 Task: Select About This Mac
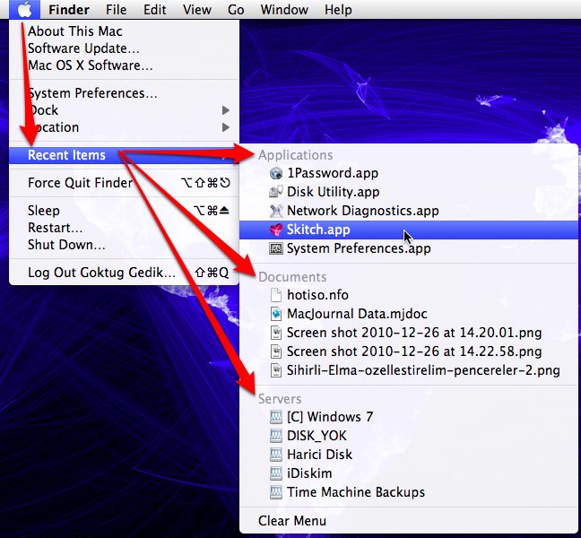click(74, 31)
